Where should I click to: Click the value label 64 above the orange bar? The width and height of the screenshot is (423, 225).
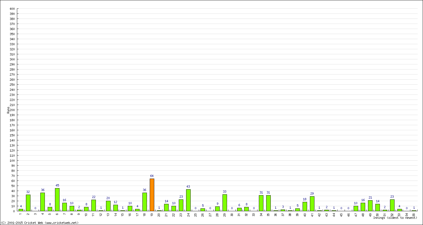(x=152, y=176)
